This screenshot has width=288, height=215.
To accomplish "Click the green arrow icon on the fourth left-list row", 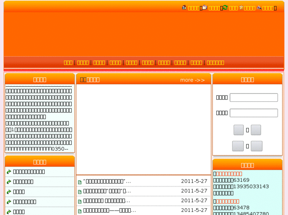I will coord(9,202).
